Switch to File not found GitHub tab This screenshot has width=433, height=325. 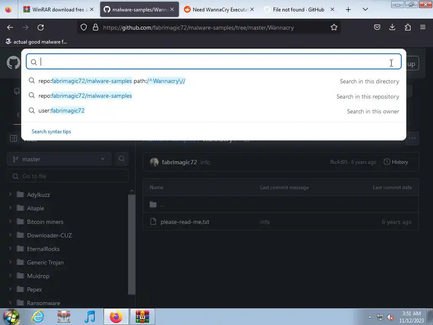point(299,10)
